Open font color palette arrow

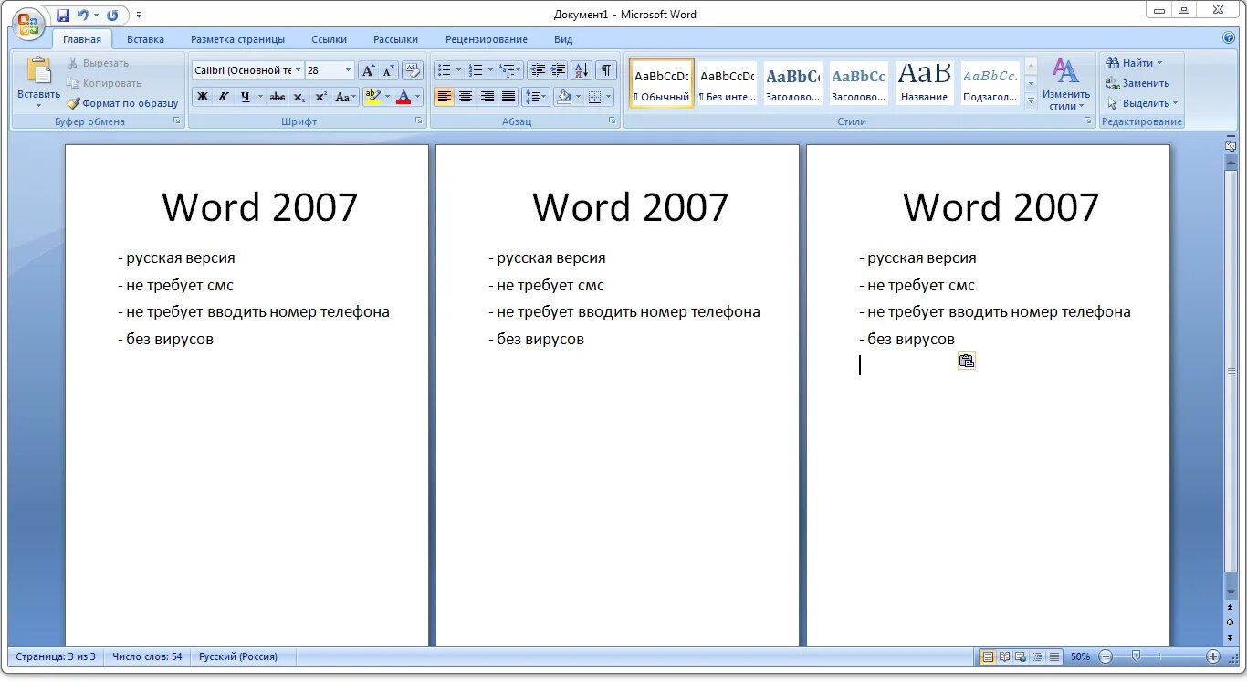coord(418,97)
